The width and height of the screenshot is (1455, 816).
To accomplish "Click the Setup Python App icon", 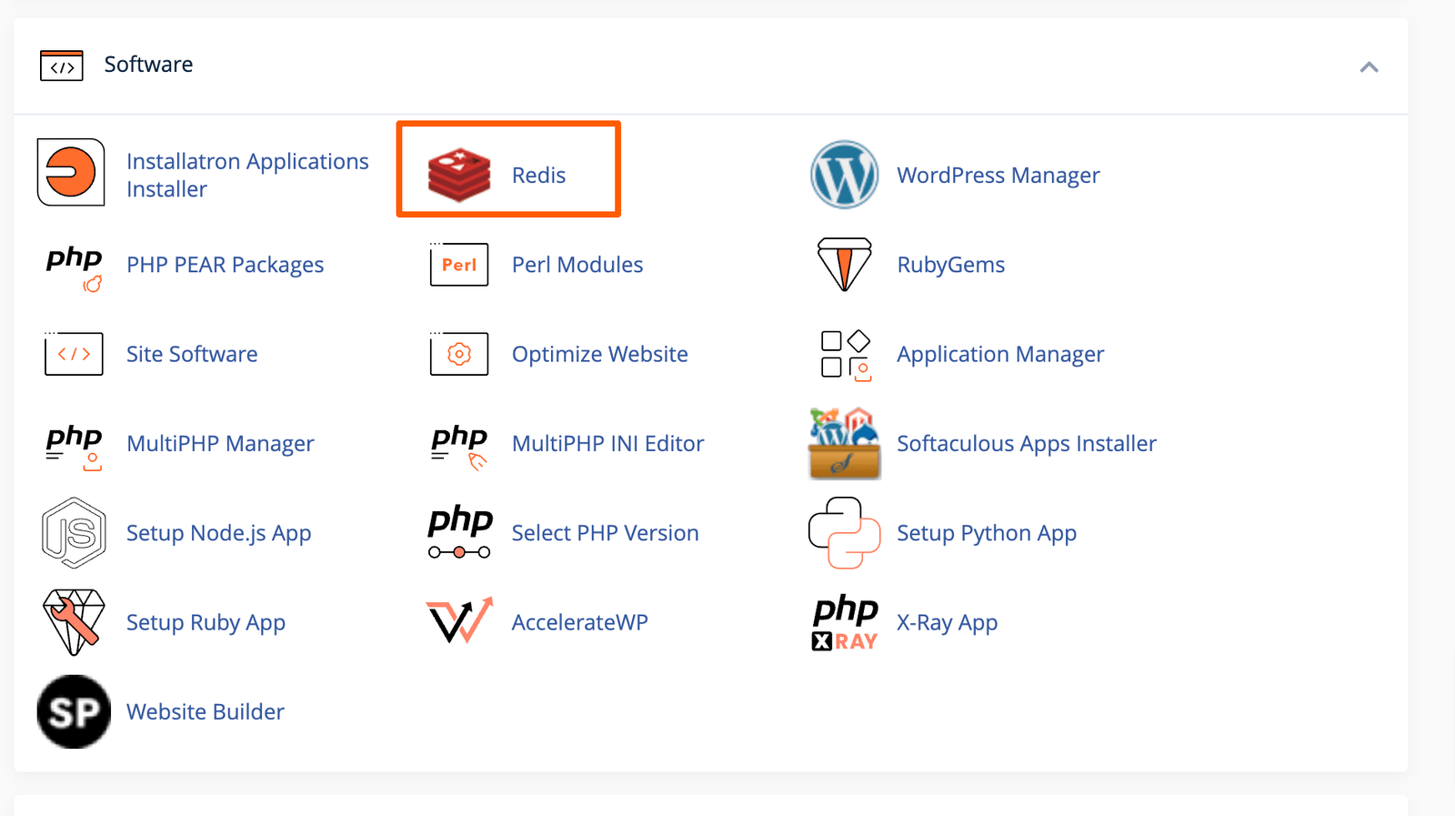I will coord(844,533).
